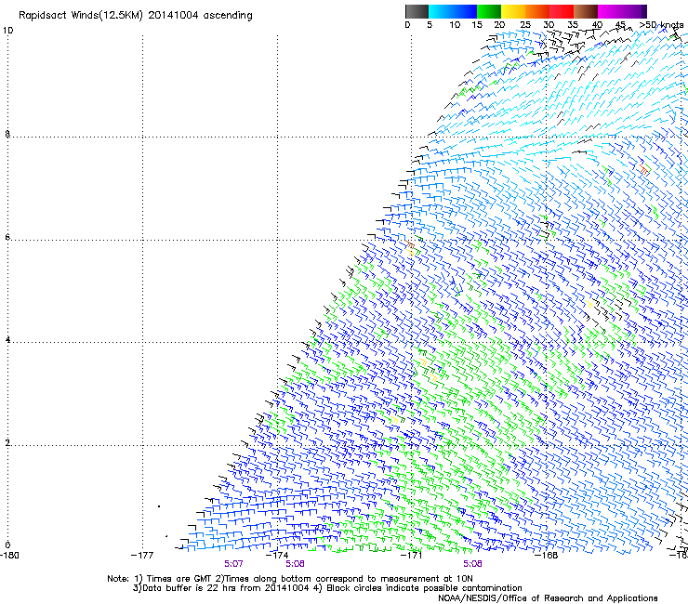The image size is (688, 604).
Task: Click the purple '5:07' time label
Action: [233, 564]
